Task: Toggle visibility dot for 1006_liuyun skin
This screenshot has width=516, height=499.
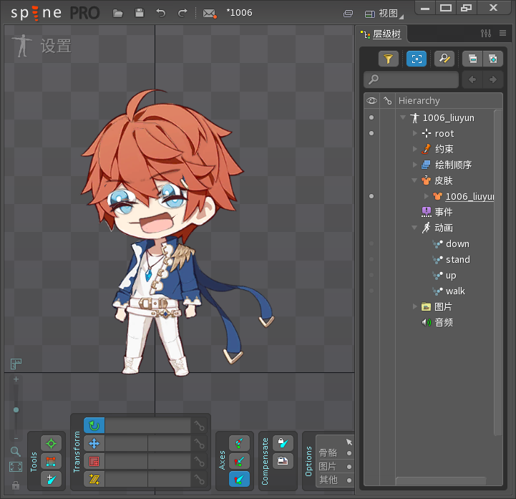Action: (371, 196)
